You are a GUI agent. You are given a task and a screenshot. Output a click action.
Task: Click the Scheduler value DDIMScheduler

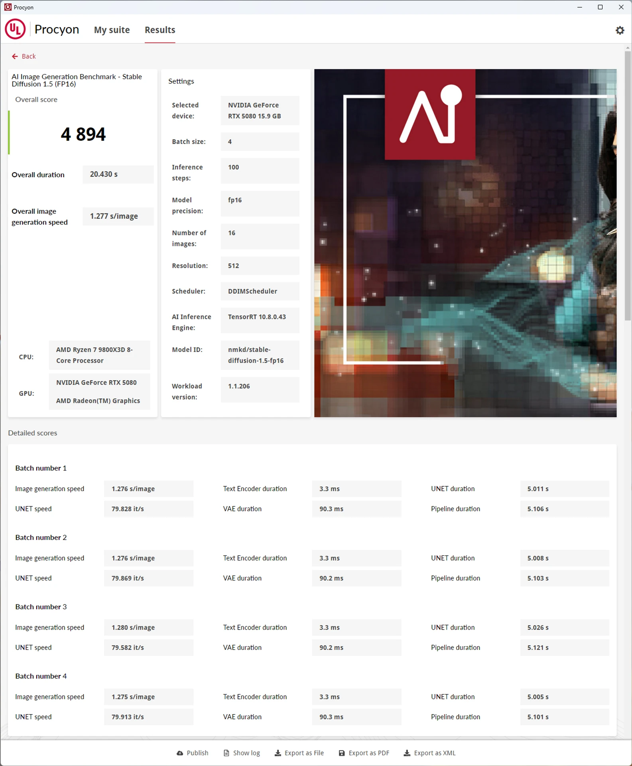click(x=260, y=291)
